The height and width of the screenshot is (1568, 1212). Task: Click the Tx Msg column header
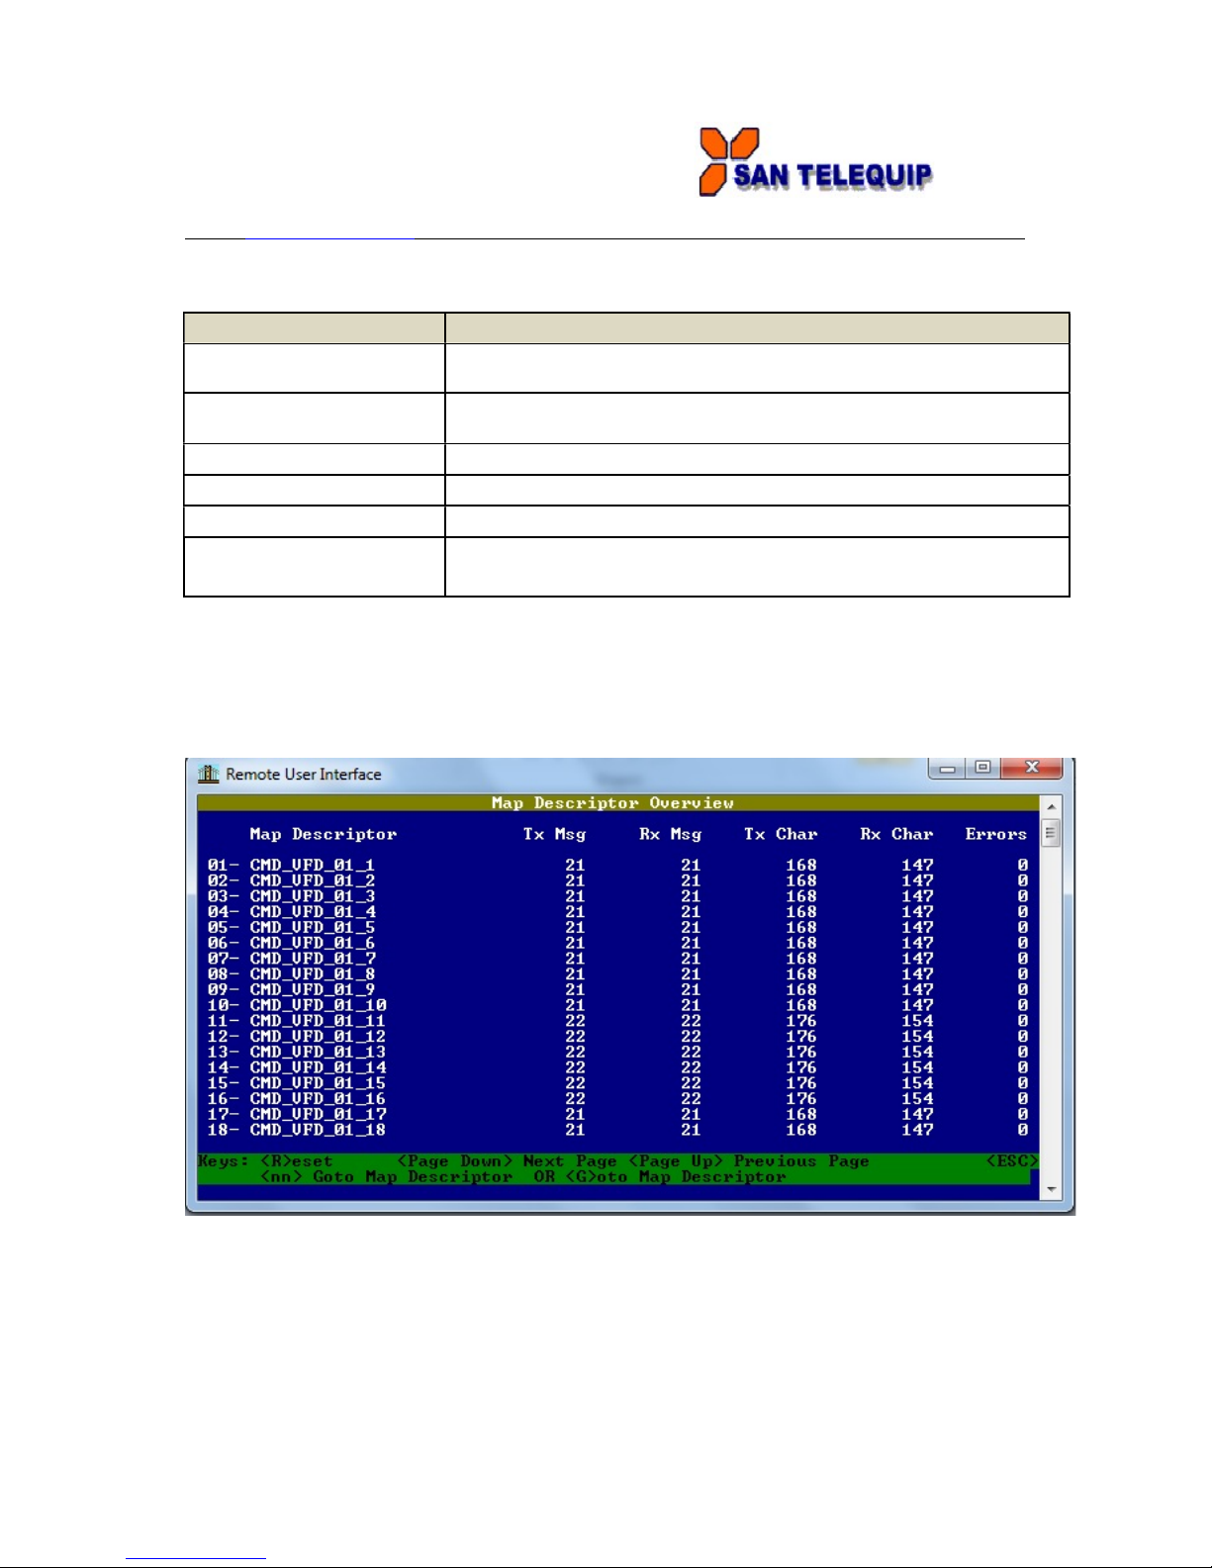coord(554,834)
